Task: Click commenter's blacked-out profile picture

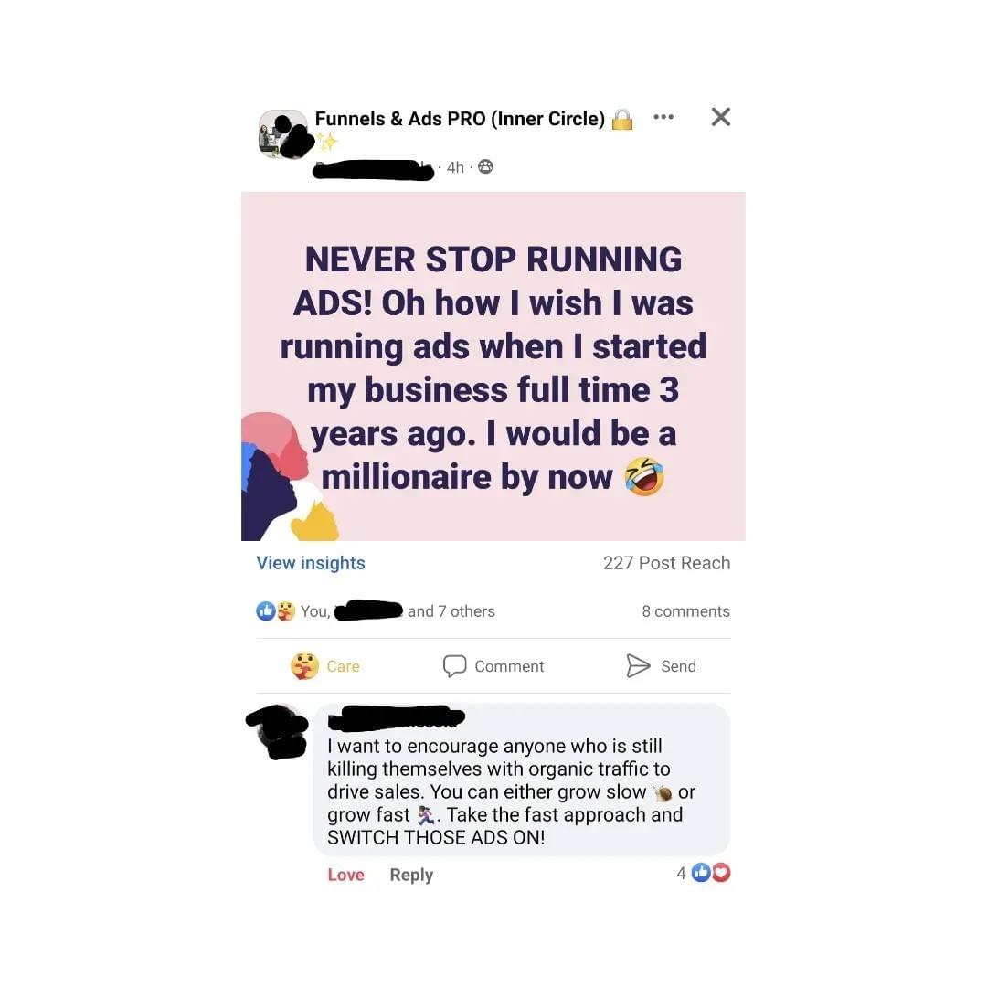Action: point(278,731)
